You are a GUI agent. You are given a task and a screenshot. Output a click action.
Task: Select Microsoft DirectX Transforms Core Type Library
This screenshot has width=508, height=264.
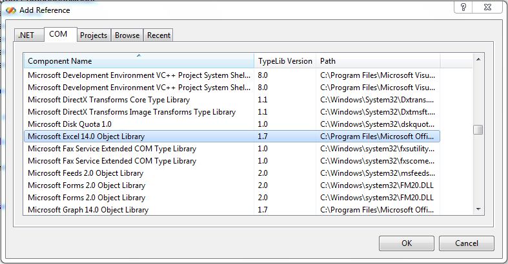click(108, 100)
